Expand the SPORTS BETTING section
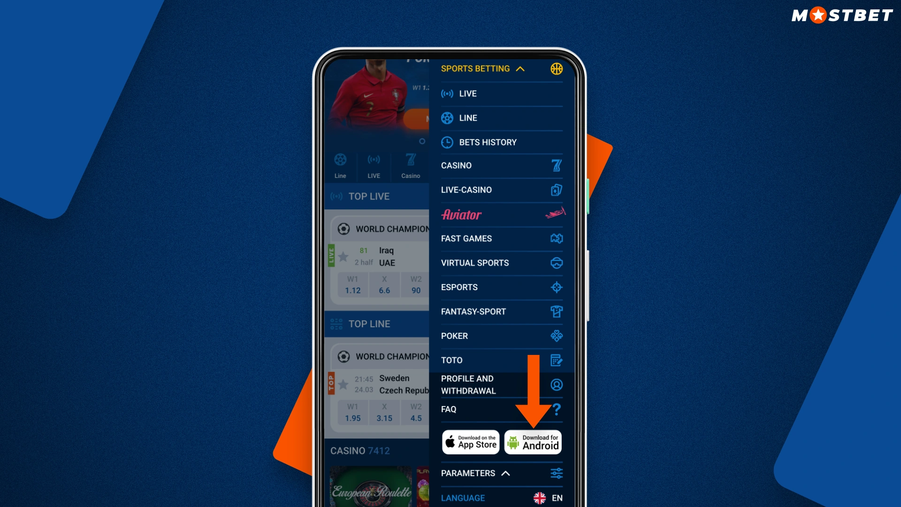Viewport: 901px width, 507px height. pos(483,68)
